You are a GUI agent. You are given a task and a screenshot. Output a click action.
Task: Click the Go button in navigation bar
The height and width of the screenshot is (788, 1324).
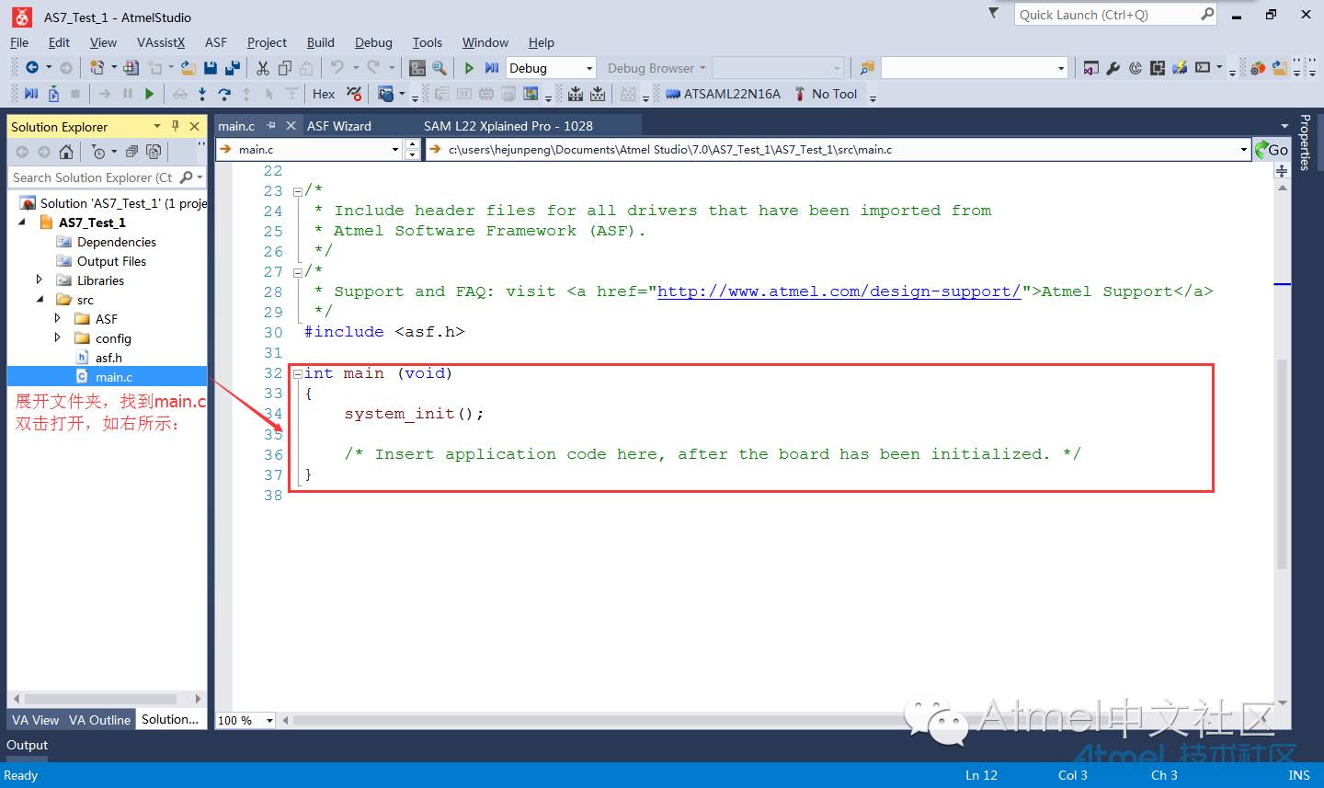coord(1272,149)
